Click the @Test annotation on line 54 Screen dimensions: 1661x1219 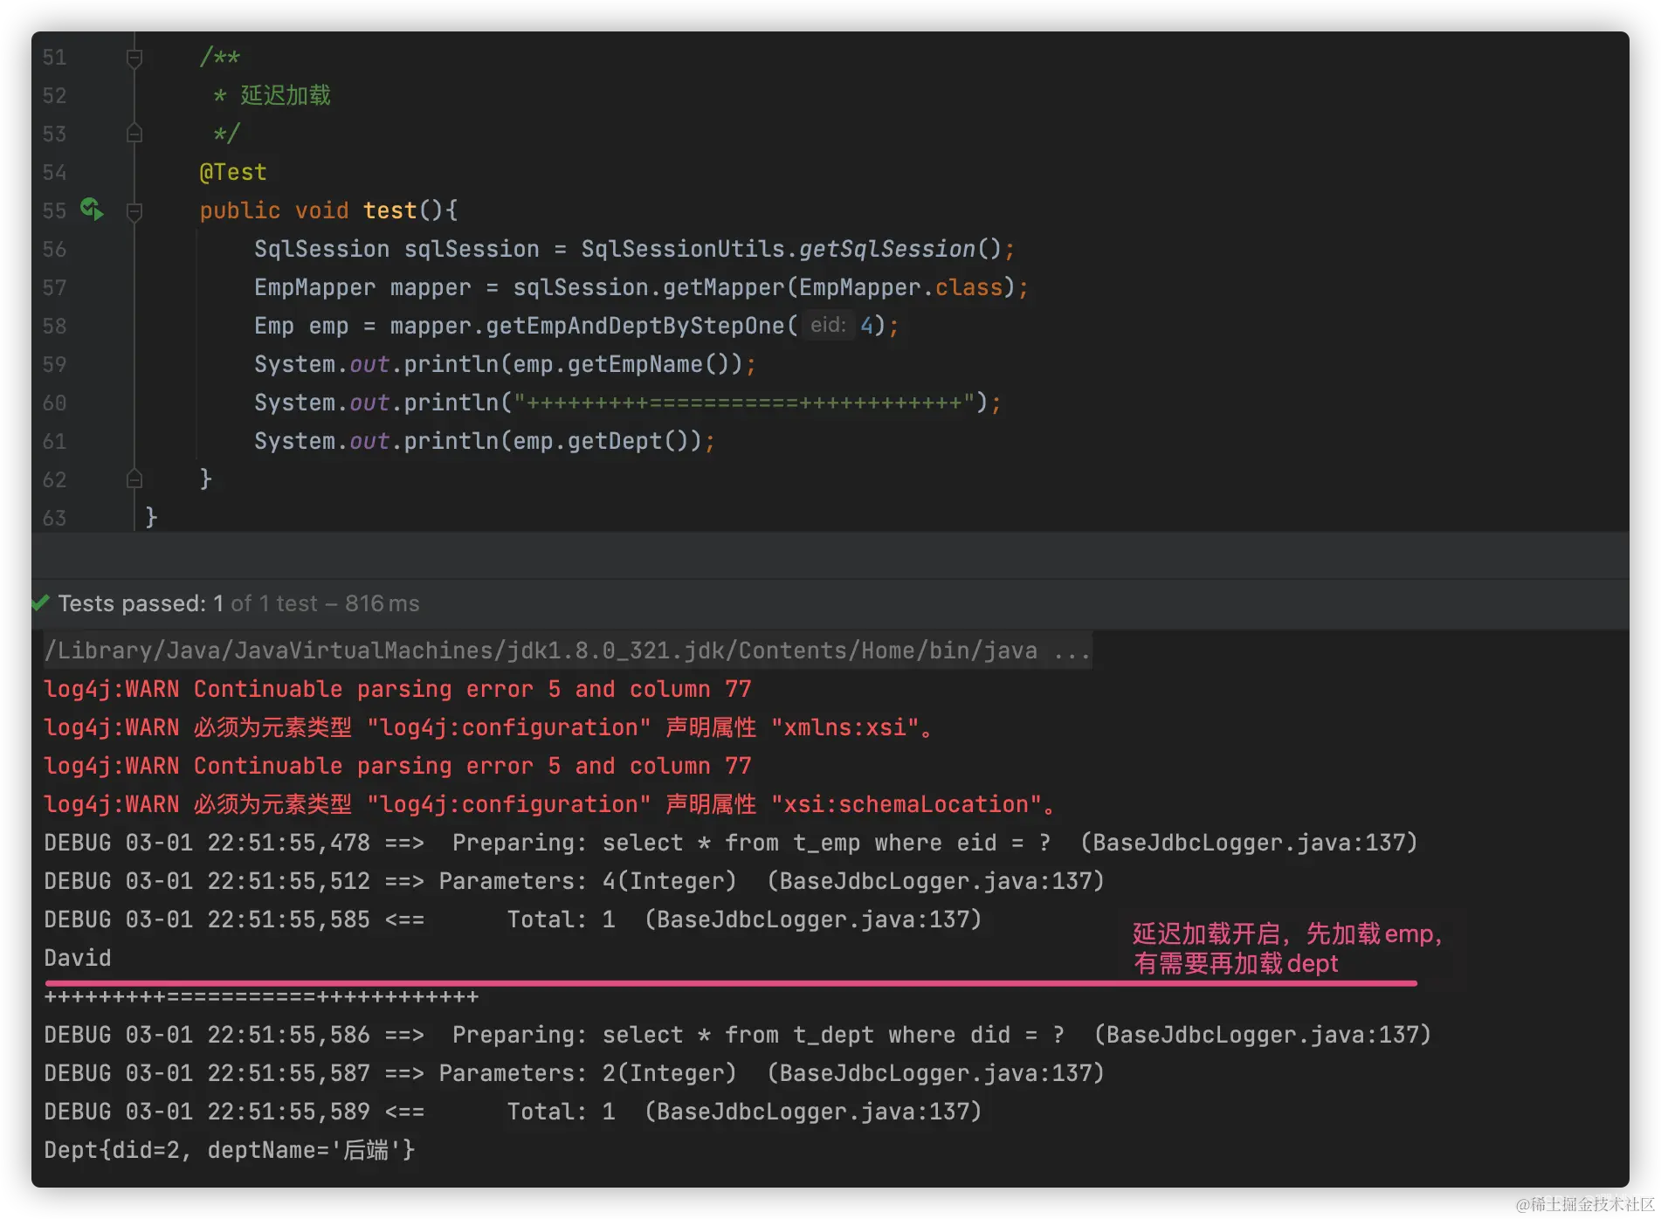tap(233, 172)
